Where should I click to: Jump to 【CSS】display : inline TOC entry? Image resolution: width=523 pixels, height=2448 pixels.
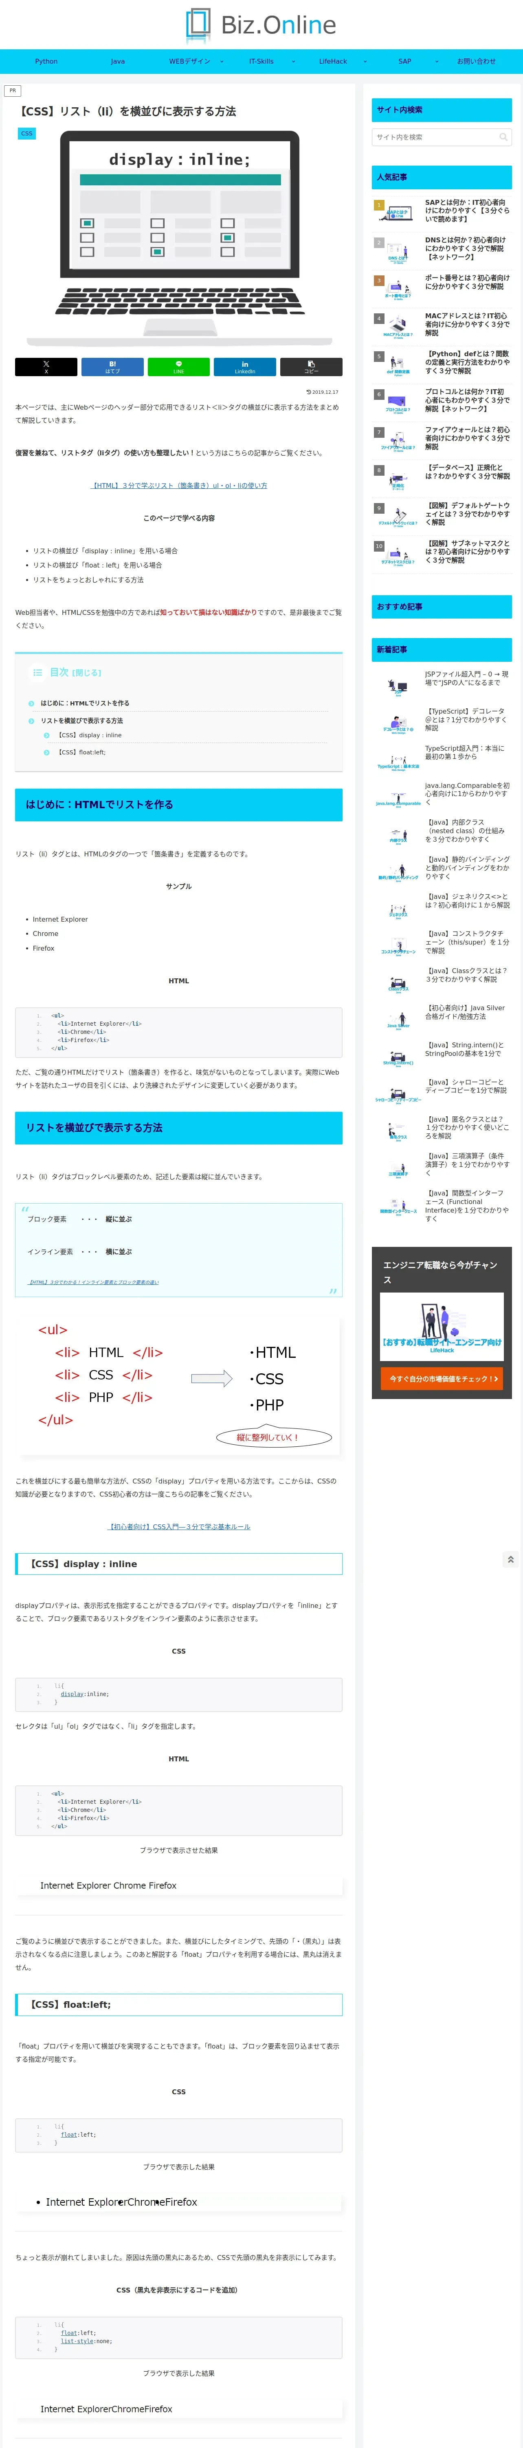pos(89,736)
